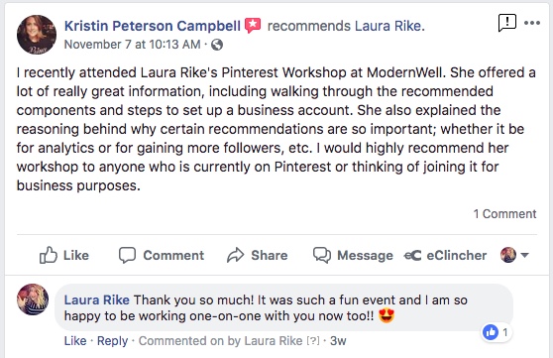The width and height of the screenshot is (553, 358).
Task: Click the red recommendation star badge
Action: pyautogui.click(x=253, y=26)
